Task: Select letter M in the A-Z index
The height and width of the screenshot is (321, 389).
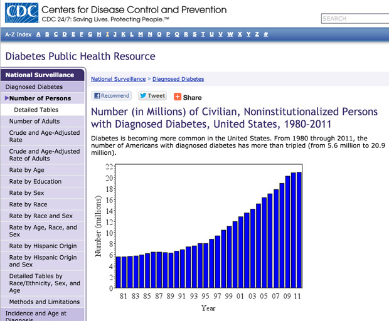Action: pyautogui.click(x=140, y=34)
